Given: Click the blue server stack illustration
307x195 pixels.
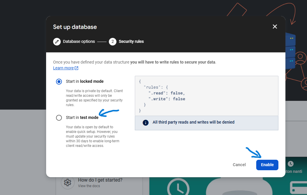Looking at the screenshot, I should coord(290,50).
